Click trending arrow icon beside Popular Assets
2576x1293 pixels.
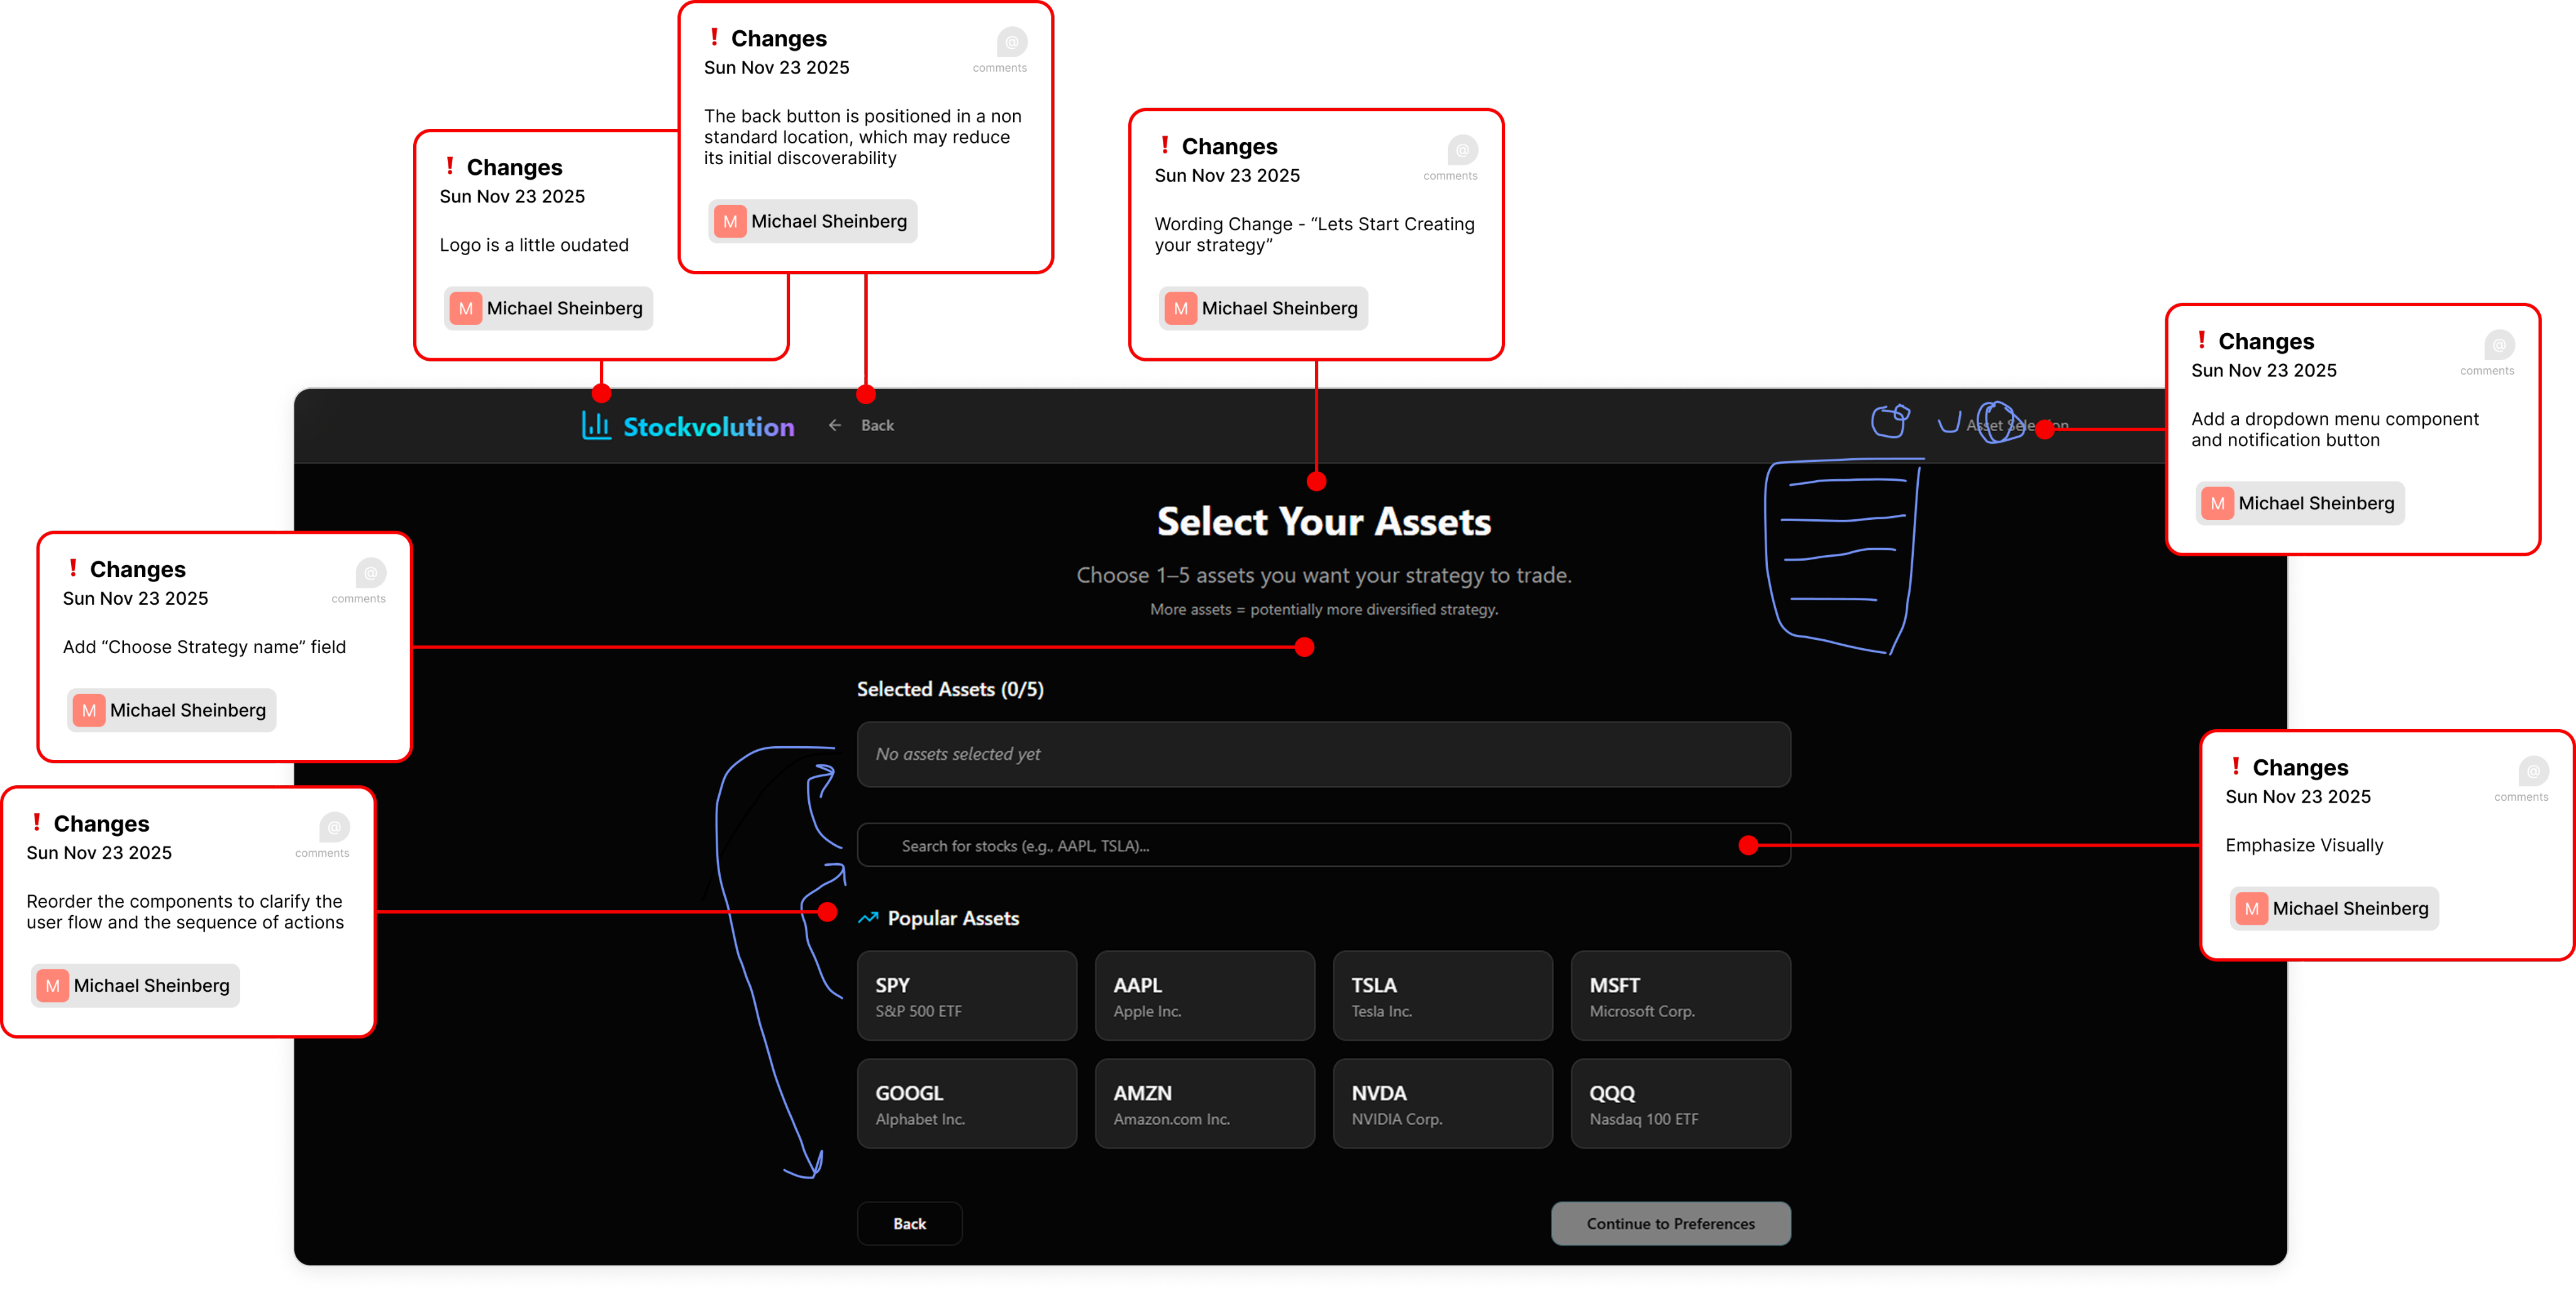(x=868, y=917)
